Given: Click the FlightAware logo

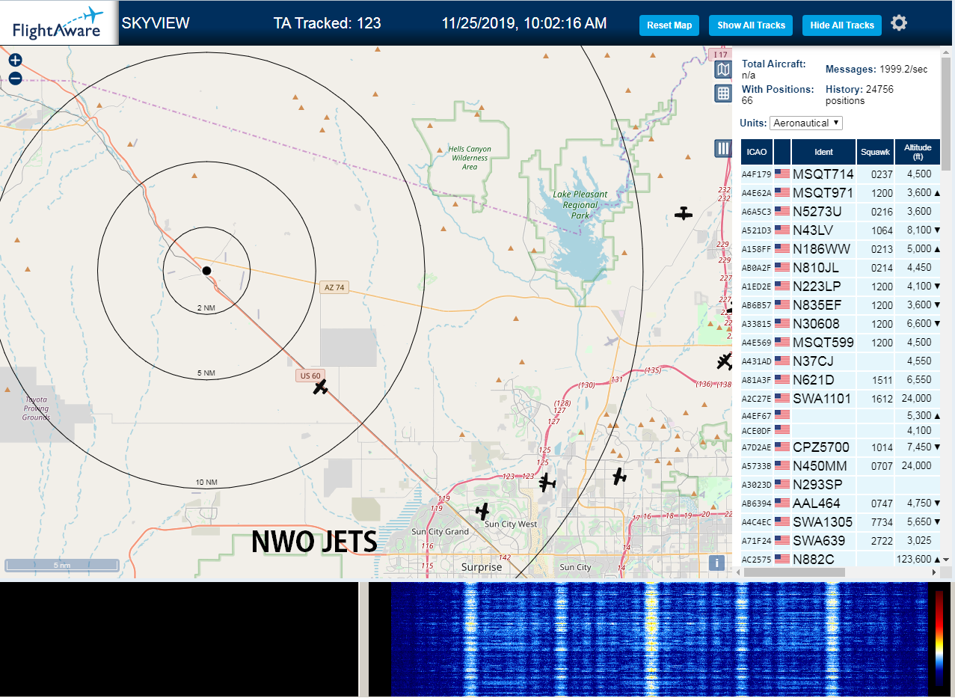Looking at the screenshot, I should [x=58, y=23].
